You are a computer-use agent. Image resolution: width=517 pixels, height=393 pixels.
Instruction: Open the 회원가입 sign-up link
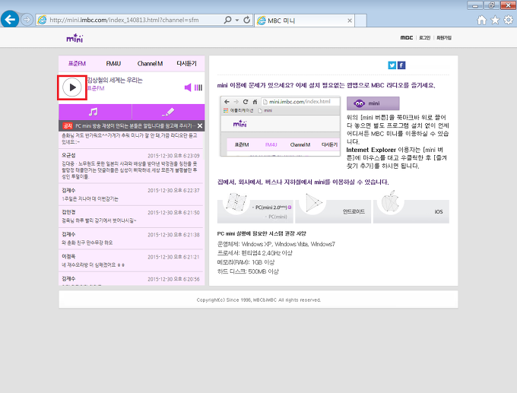click(x=444, y=38)
